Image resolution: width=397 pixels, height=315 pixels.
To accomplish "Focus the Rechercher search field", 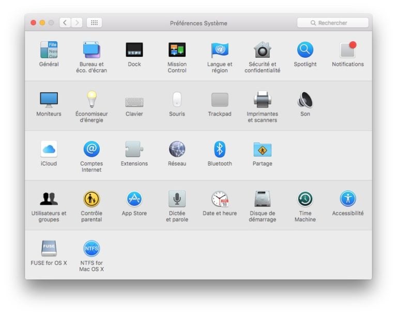I will 333,23.
